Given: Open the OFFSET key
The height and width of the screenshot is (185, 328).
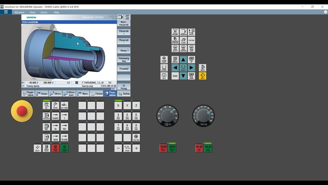Looking at the screenshot, I should pos(191,32).
